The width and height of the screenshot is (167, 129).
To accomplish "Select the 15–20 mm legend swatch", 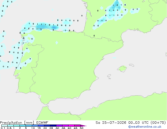I will point(41,126).
